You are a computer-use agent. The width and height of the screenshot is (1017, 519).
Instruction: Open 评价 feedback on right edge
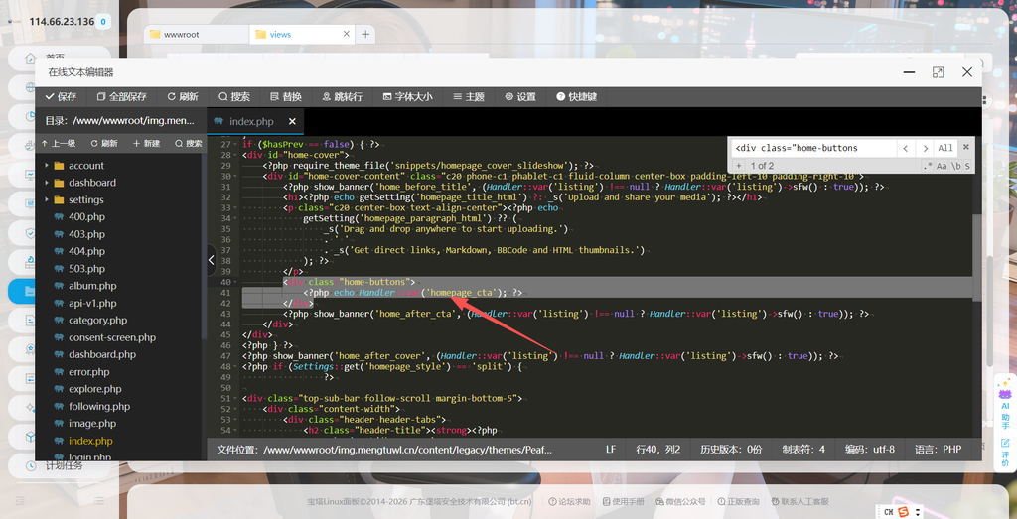1005,453
